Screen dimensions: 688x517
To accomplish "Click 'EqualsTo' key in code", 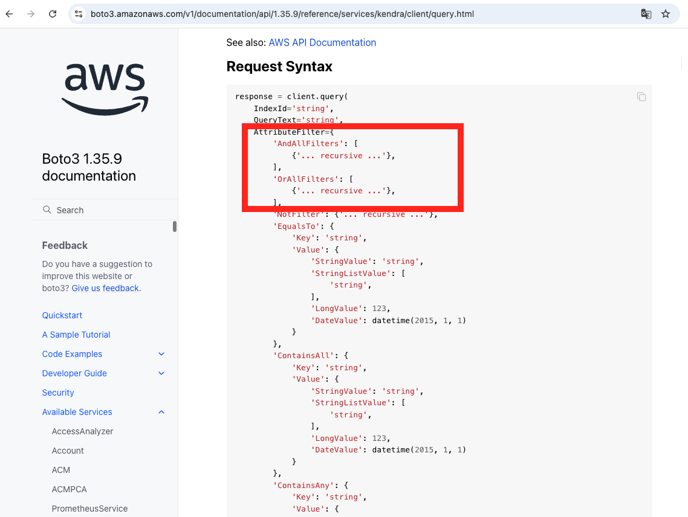I will click(296, 226).
